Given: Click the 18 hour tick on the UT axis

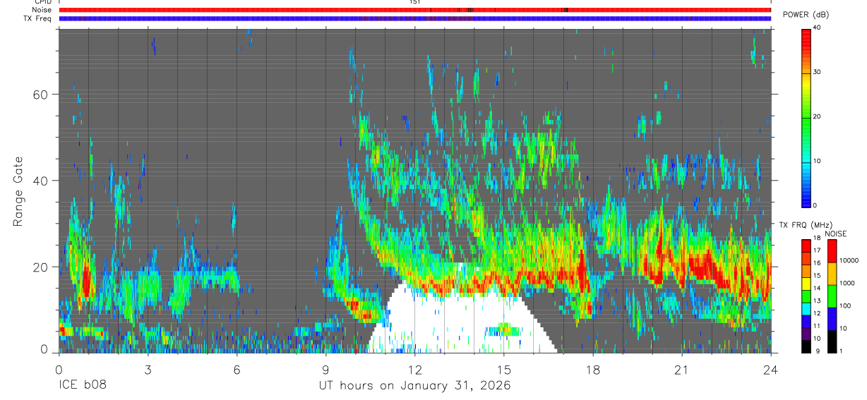Looking at the screenshot, I should [592, 369].
